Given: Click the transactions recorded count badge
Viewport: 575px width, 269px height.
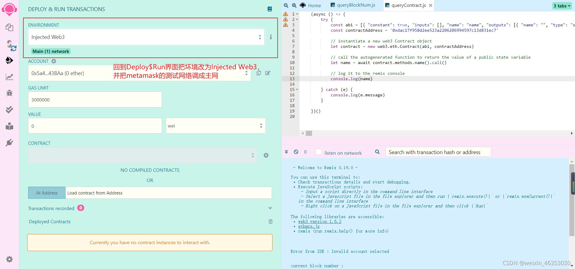Looking at the screenshot, I should 81,208.
